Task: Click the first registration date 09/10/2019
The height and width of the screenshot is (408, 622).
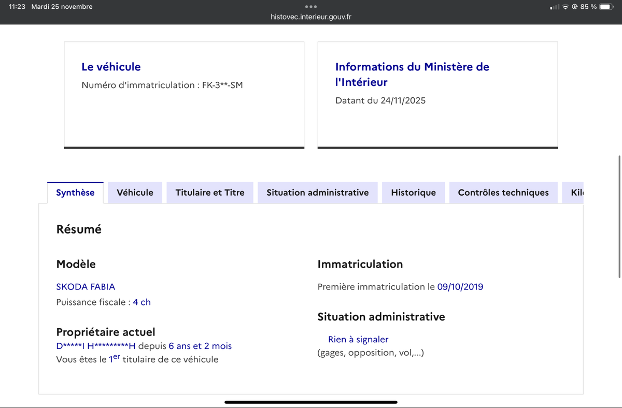Action: (x=460, y=287)
